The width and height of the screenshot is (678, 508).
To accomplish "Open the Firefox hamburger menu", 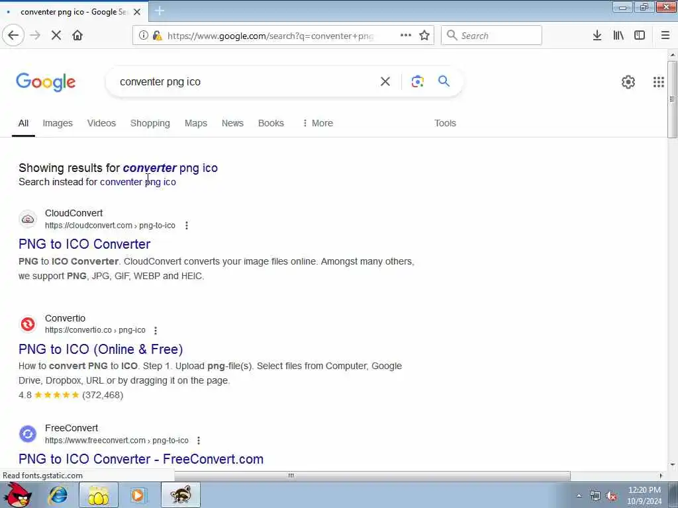I will pyautogui.click(x=665, y=36).
